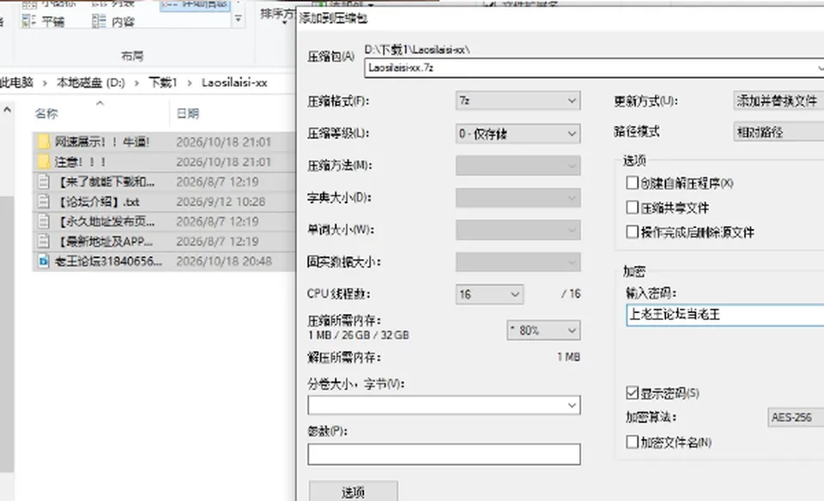Open the CPU线程数 dropdown showing 16
Viewport: 824px width, 501px height.
coord(489,294)
